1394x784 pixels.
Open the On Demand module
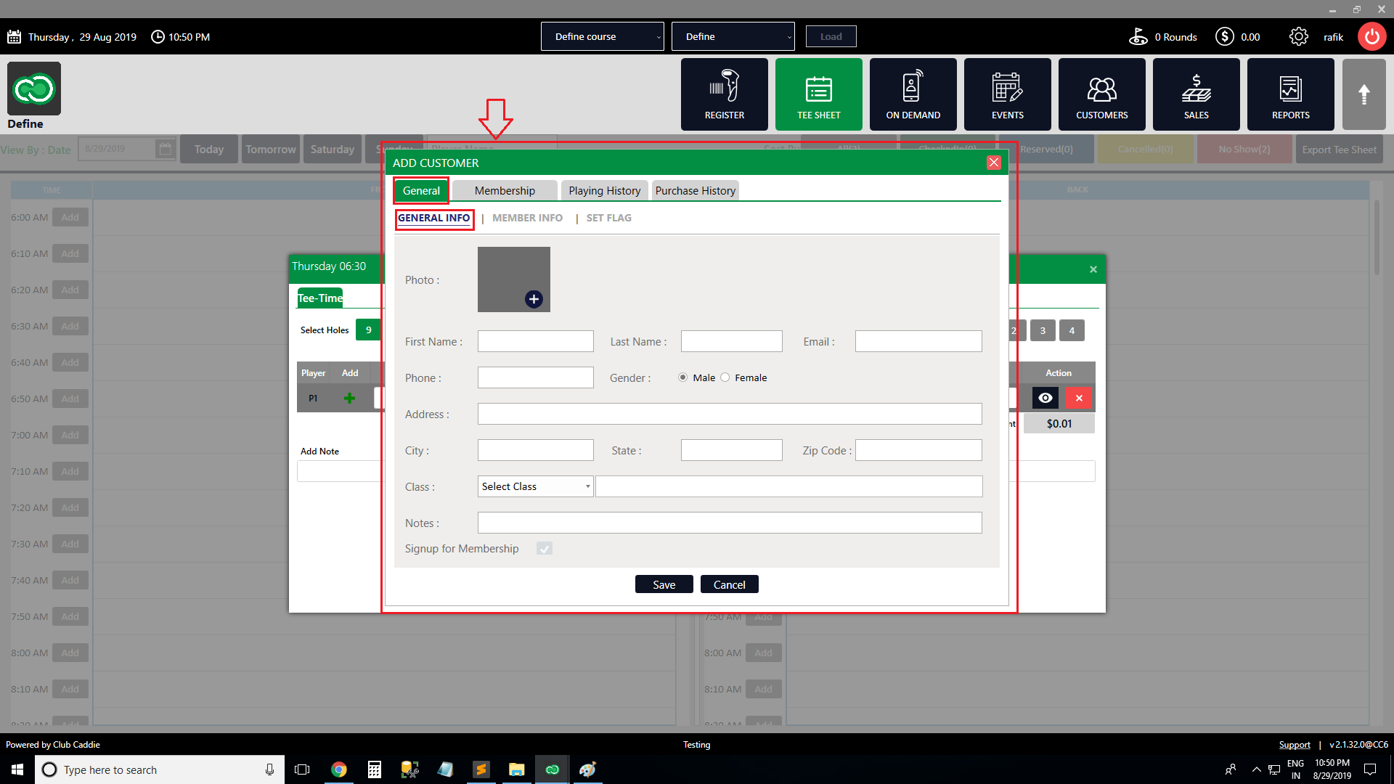coord(913,94)
